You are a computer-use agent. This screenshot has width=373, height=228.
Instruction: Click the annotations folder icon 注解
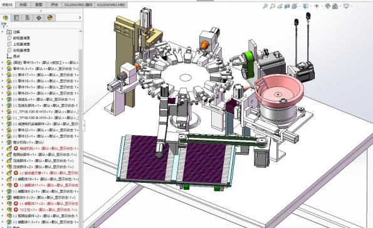(9, 31)
